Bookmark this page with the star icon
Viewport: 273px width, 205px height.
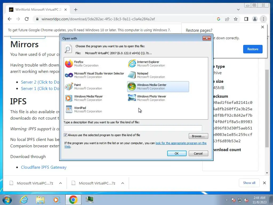[236, 19]
